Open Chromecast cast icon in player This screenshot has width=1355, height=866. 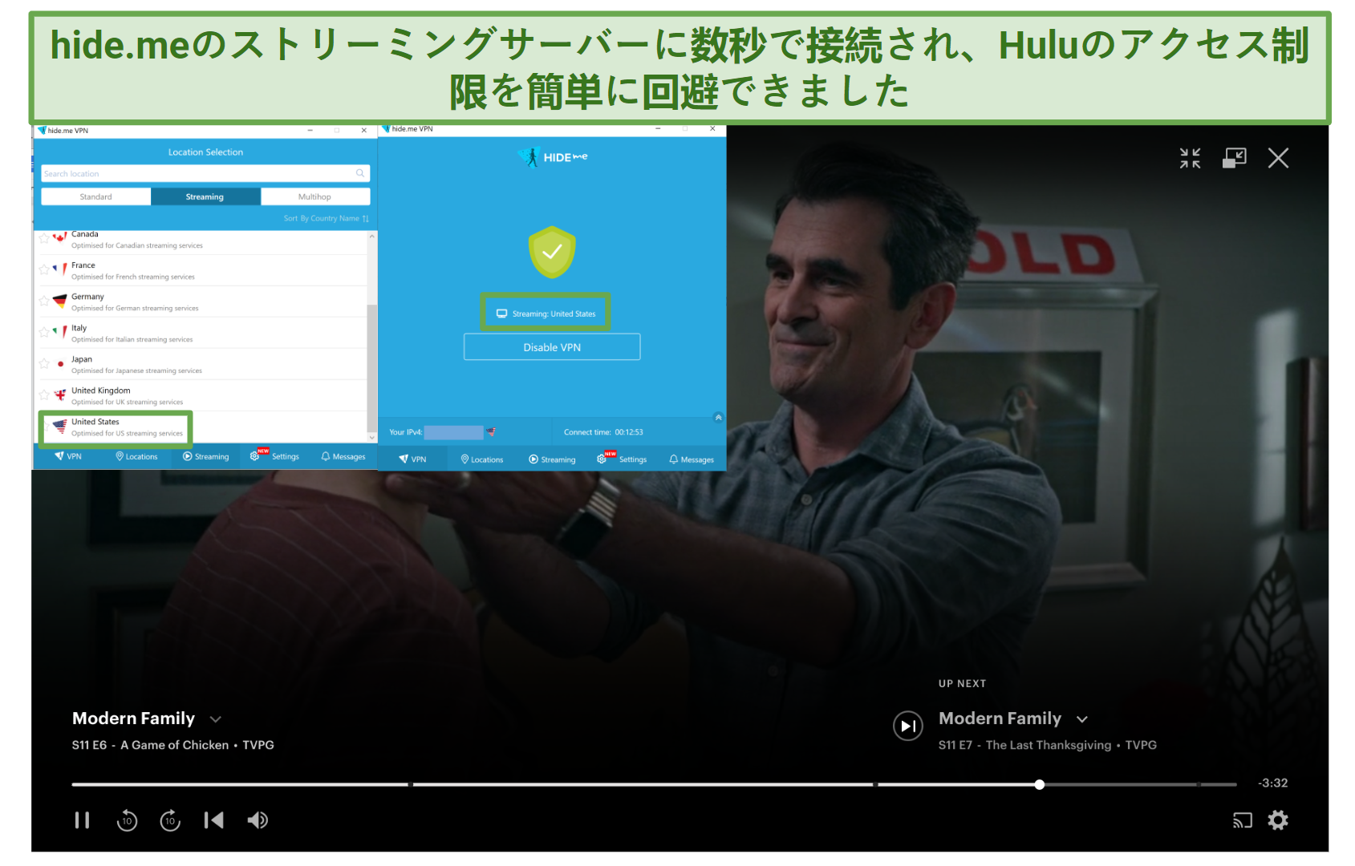[1242, 820]
